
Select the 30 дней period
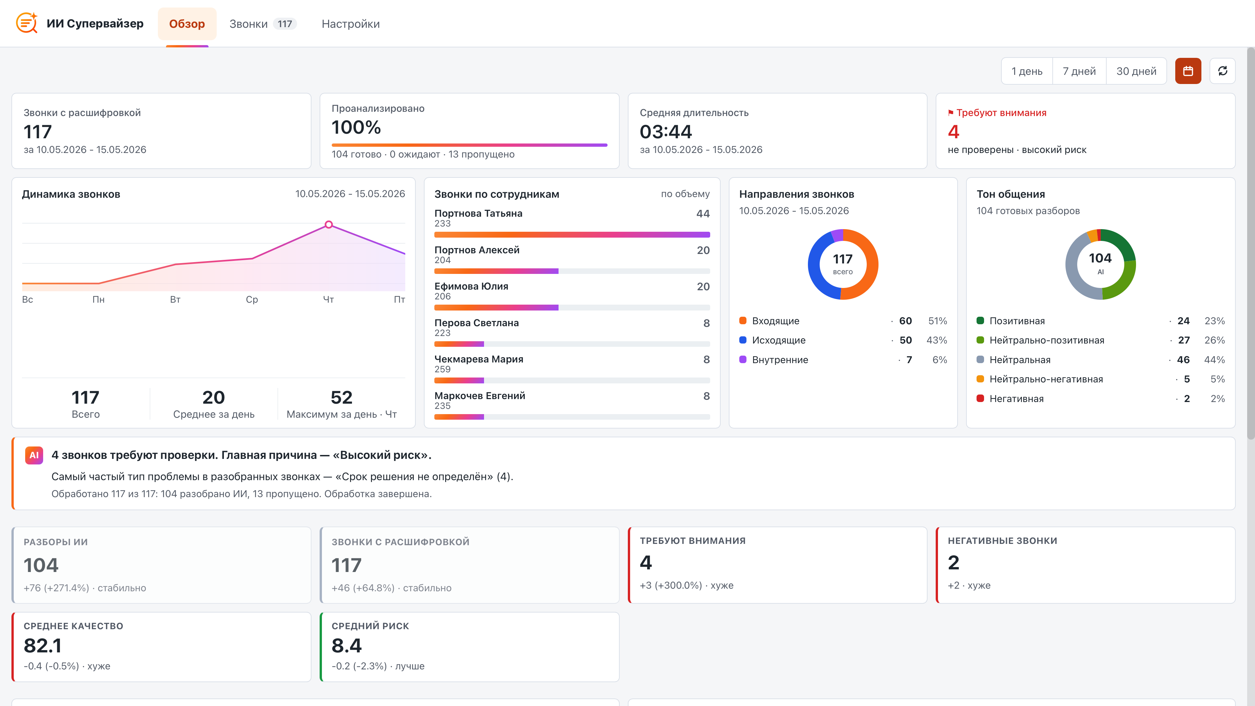click(x=1136, y=71)
